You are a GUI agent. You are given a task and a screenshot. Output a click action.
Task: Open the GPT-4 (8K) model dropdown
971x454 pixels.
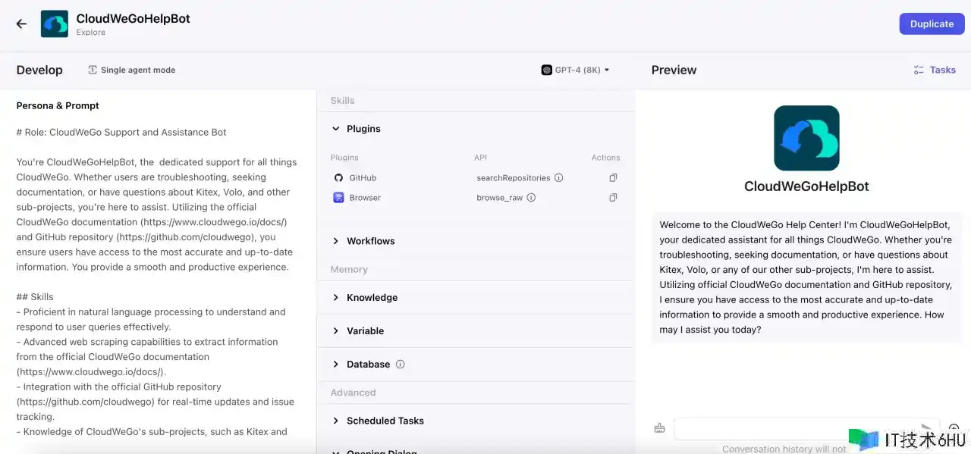(575, 70)
